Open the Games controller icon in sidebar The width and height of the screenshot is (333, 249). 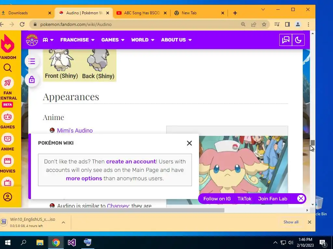click(x=7, y=117)
